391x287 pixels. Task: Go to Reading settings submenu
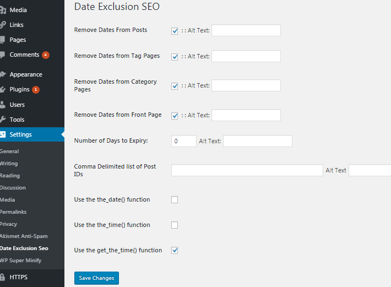10,176
